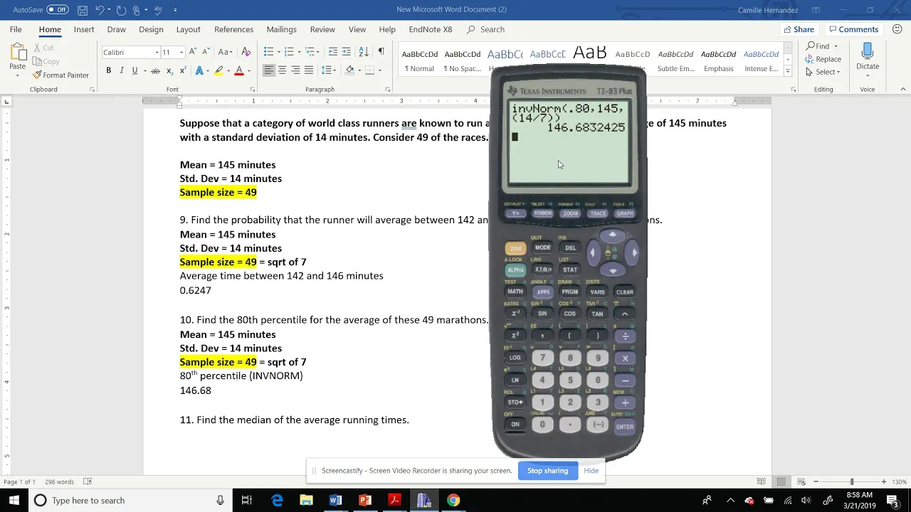Apply Strikethrough formatting
Image resolution: width=911 pixels, height=512 pixels.
pos(155,70)
